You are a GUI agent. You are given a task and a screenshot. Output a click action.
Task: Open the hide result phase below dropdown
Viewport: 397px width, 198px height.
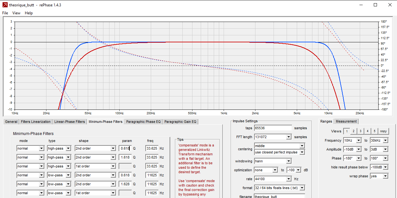(379, 167)
